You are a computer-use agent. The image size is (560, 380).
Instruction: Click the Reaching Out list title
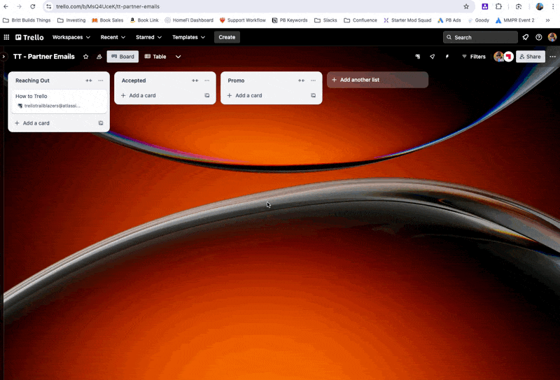(x=32, y=80)
